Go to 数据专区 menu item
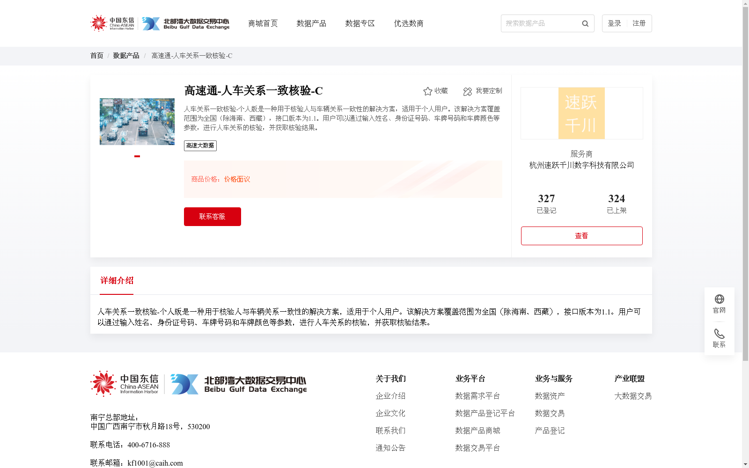 click(x=360, y=23)
